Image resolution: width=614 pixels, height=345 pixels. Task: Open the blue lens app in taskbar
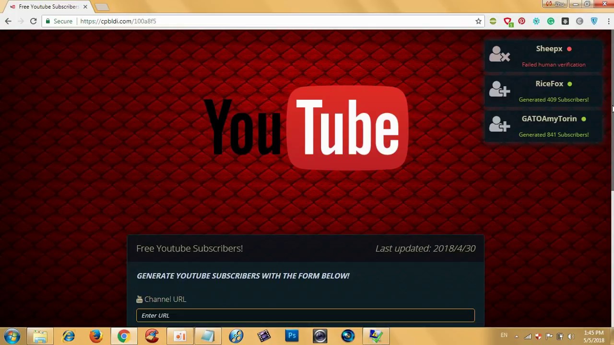348,336
